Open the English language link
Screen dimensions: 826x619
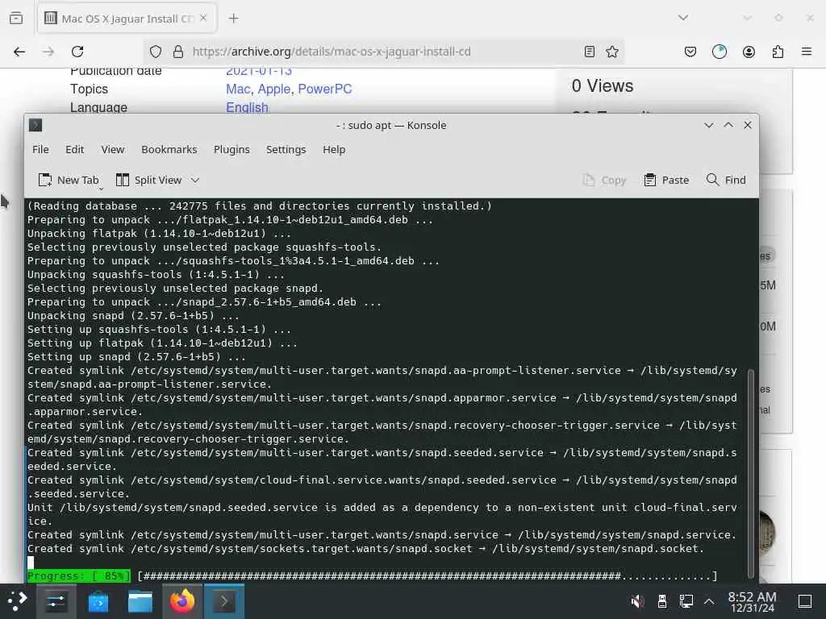(x=247, y=107)
